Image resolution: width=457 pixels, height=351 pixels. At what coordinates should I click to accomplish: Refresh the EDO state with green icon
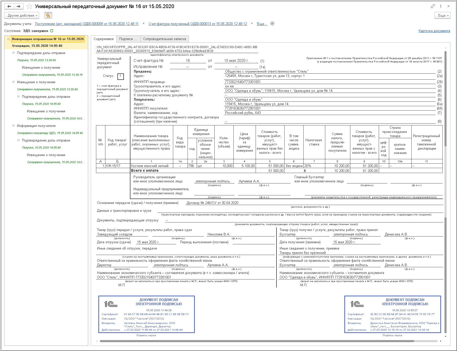52,31
